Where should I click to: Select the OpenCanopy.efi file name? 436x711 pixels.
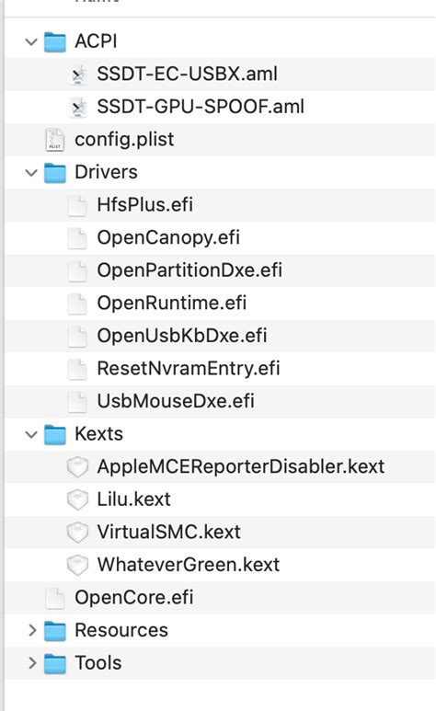tap(168, 238)
